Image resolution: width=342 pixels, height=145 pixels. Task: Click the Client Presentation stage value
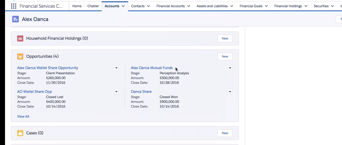click(x=60, y=73)
